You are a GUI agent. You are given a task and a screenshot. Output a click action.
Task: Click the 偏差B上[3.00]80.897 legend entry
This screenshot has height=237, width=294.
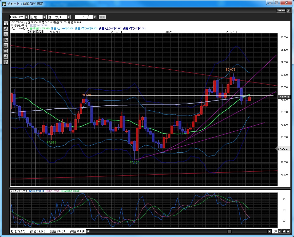110,28
